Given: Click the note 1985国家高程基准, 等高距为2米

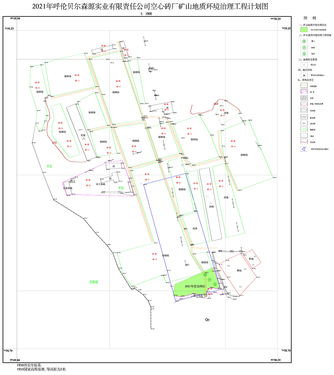Looking at the screenshot, I should 41,369.
